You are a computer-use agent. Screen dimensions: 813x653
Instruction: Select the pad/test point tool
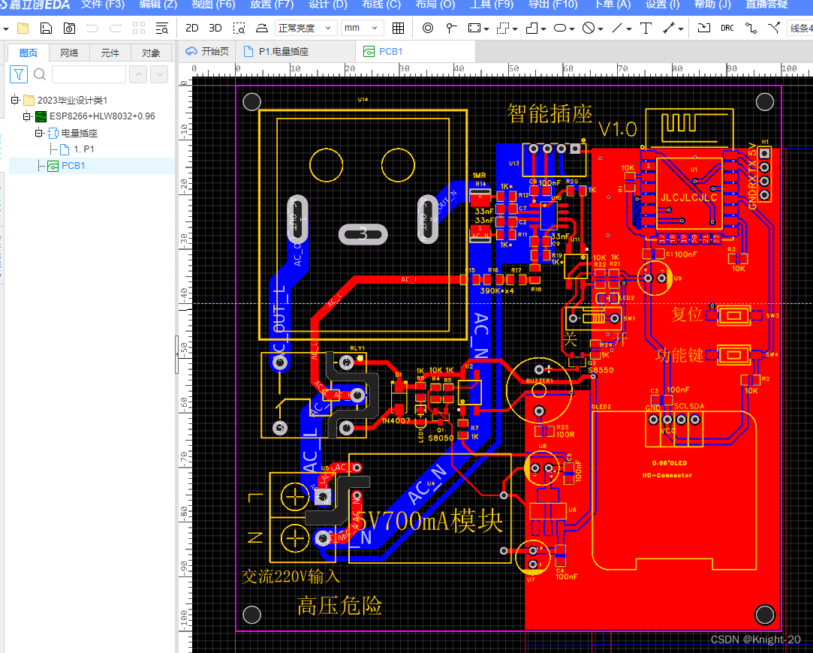coord(451,28)
